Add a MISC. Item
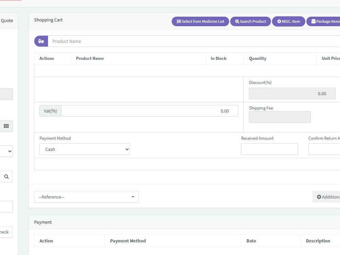 pyautogui.click(x=289, y=21)
